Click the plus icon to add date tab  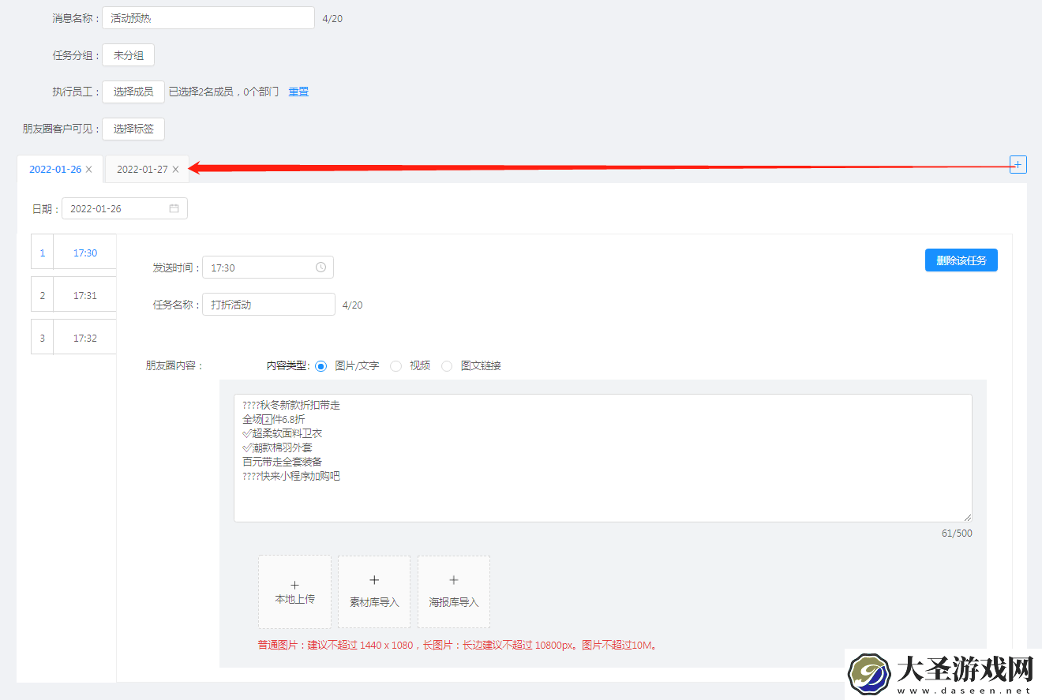(x=1018, y=165)
